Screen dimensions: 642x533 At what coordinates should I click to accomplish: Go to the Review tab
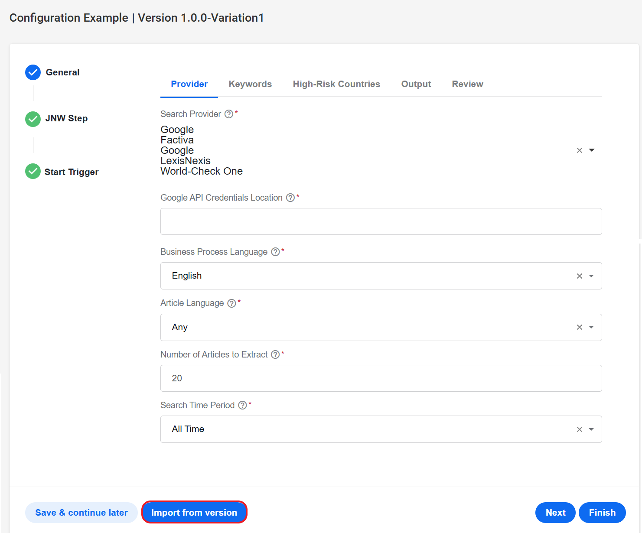(467, 84)
